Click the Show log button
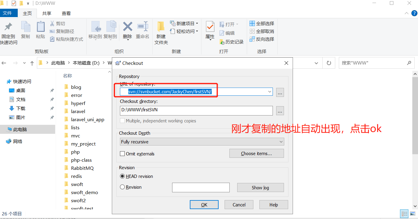Screen dimensions: 418x219 tap(260, 187)
